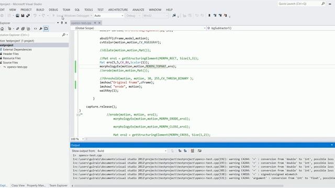Clear all bookmarks icon

(x=226, y=15)
